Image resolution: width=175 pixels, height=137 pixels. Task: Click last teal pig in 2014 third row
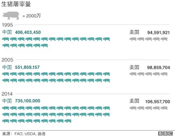tap(68, 121)
